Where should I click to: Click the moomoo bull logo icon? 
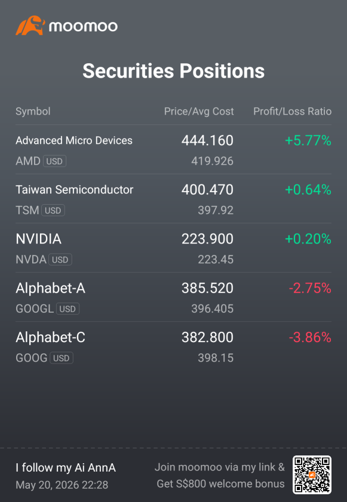[x=30, y=26]
